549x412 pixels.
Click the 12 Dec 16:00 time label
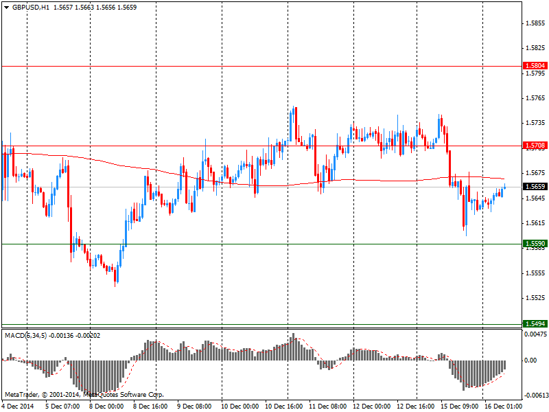[x=416, y=407]
